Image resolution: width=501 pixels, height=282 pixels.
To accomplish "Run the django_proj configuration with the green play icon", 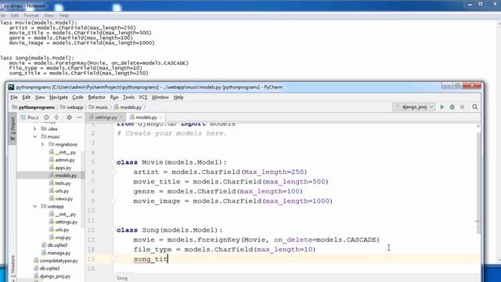I will pos(442,107).
